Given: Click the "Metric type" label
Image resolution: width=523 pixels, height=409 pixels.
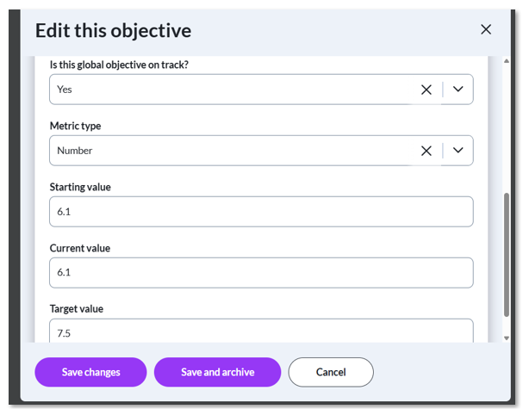Looking at the screenshot, I should click(75, 126).
